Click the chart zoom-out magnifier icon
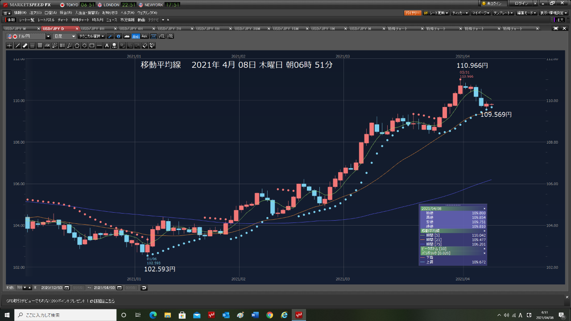Viewport: 571px width, 321px height. tap(162, 36)
